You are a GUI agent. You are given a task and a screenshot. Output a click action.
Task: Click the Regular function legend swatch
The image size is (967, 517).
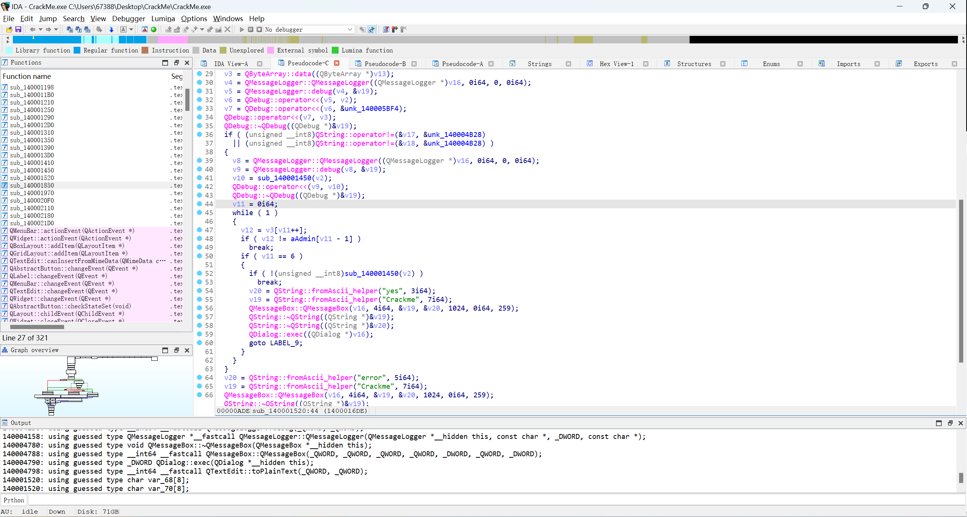pos(77,50)
